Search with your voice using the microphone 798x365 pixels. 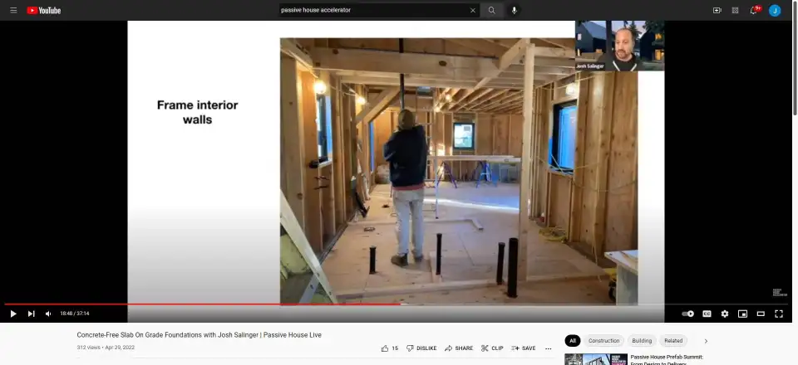pyautogui.click(x=515, y=10)
